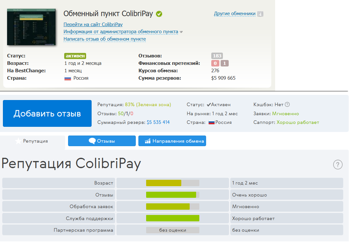Click the small arrow after administrator info link
This screenshot has width=349, height=242.
[181, 32]
